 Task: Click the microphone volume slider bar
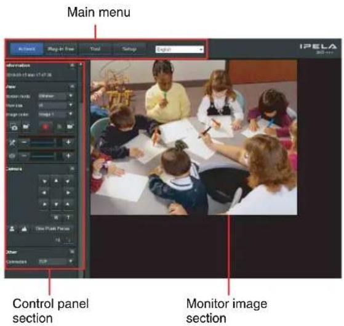[x=46, y=142]
